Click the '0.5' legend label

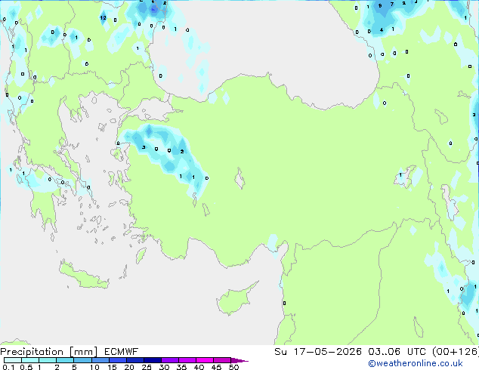click(26, 367)
